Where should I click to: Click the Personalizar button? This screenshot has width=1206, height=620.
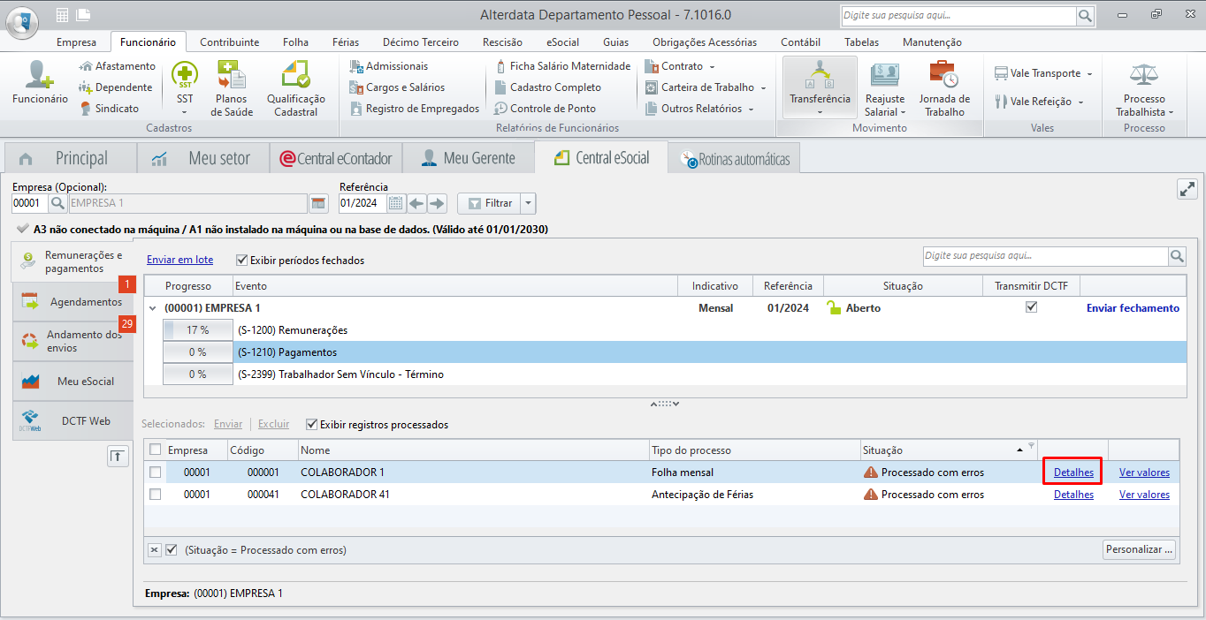(x=1140, y=549)
